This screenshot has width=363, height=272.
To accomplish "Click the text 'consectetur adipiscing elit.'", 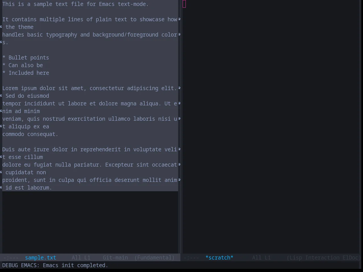I will (x=133, y=88).
